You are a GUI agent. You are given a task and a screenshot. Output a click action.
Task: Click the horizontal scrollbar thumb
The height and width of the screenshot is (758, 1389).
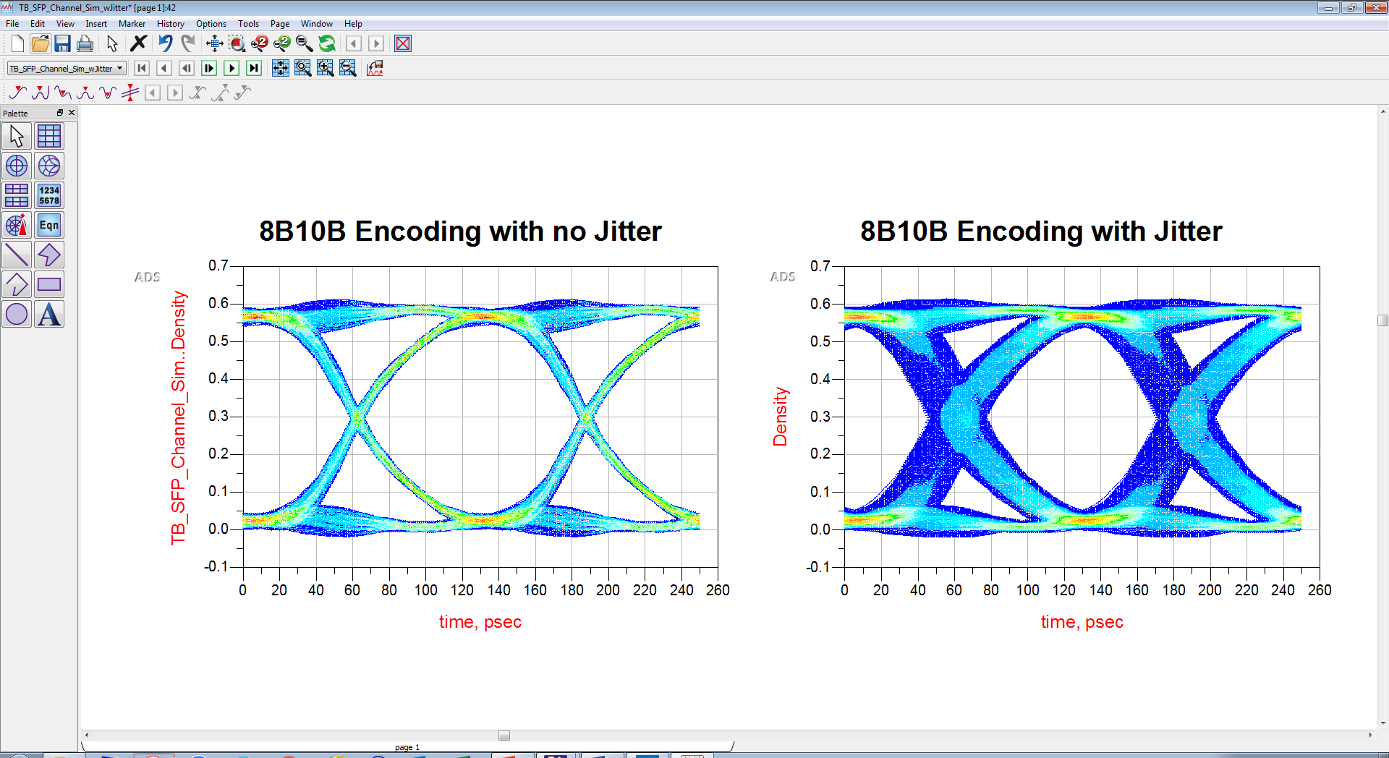pyautogui.click(x=504, y=735)
